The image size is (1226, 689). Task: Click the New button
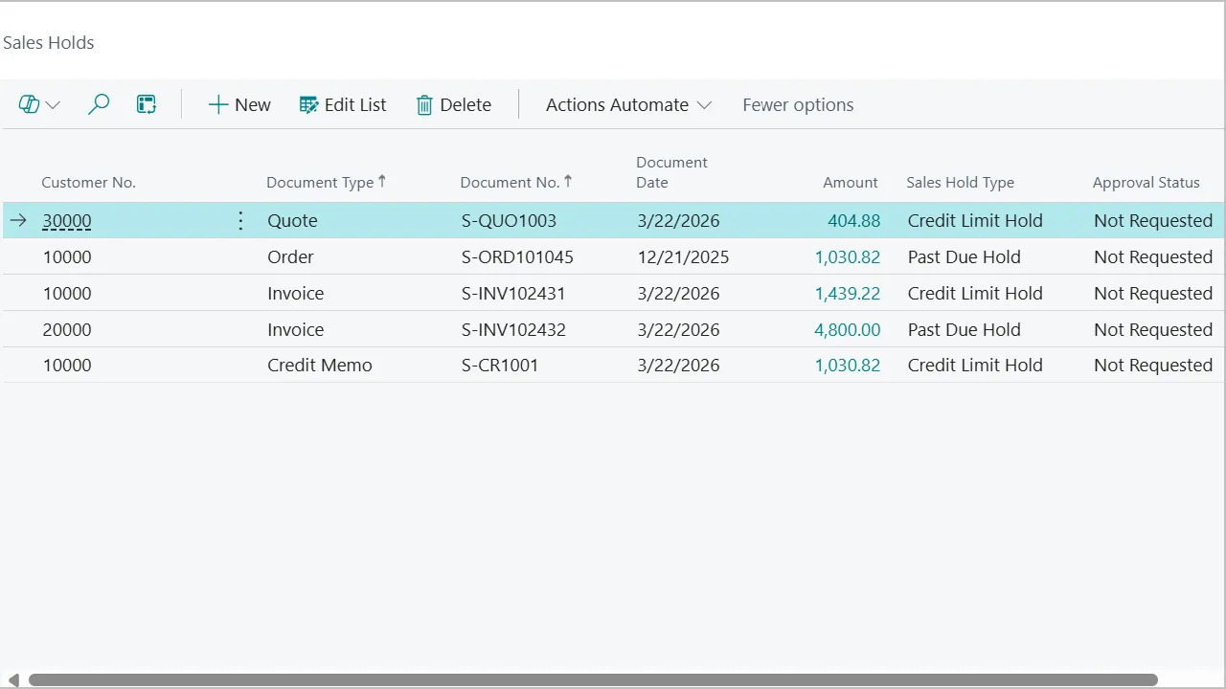click(x=239, y=104)
